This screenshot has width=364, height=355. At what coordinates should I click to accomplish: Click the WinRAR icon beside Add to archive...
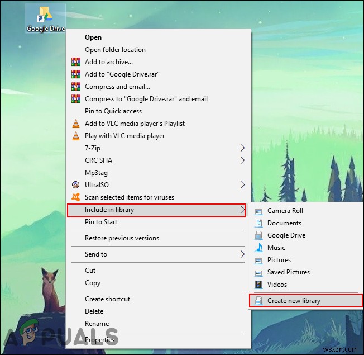tap(76, 62)
